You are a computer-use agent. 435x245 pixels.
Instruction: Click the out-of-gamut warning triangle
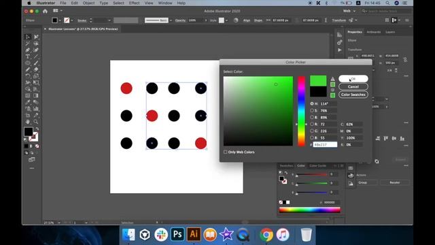click(x=332, y=79)
